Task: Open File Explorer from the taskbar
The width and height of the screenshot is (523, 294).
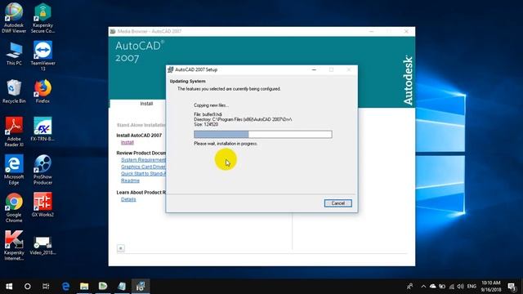Action: point(84,287)
